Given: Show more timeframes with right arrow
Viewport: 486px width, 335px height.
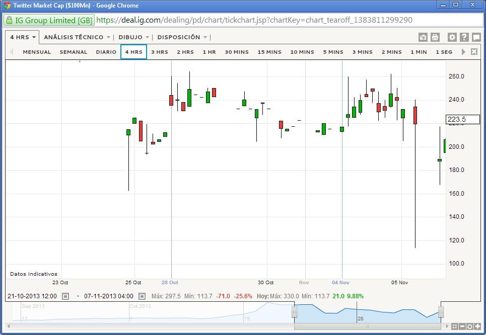Looking at the screenshot, I should tap(463, 52).
